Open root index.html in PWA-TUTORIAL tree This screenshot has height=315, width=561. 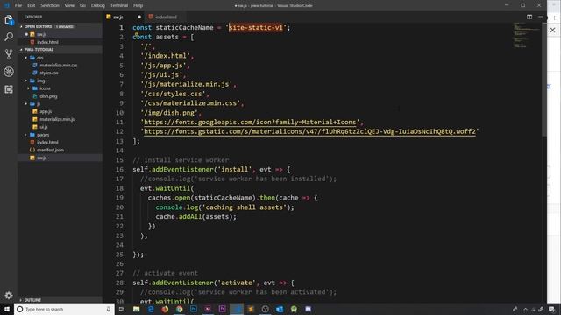pos(47,142)
